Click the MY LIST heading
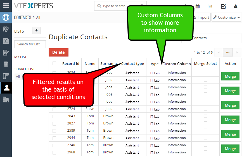Viewport: 242px width, 157px height. point(20,57)
